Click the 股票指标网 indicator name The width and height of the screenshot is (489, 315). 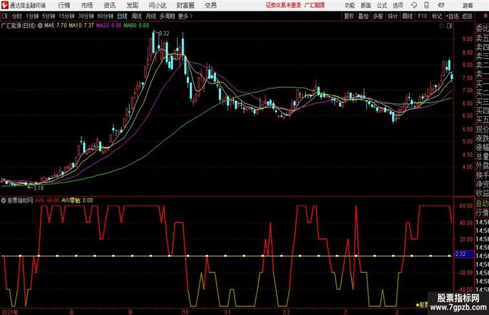click(20, 201)
